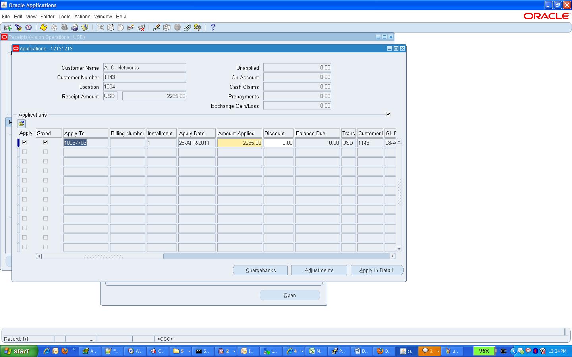Toggle Apply checkbox for transaction 10037703
The image size is (572, 357).
click(25, 142)
